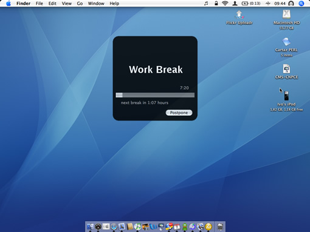310x232 pixels.
Task: Open the Finder application menu
Action: (23, 4)
